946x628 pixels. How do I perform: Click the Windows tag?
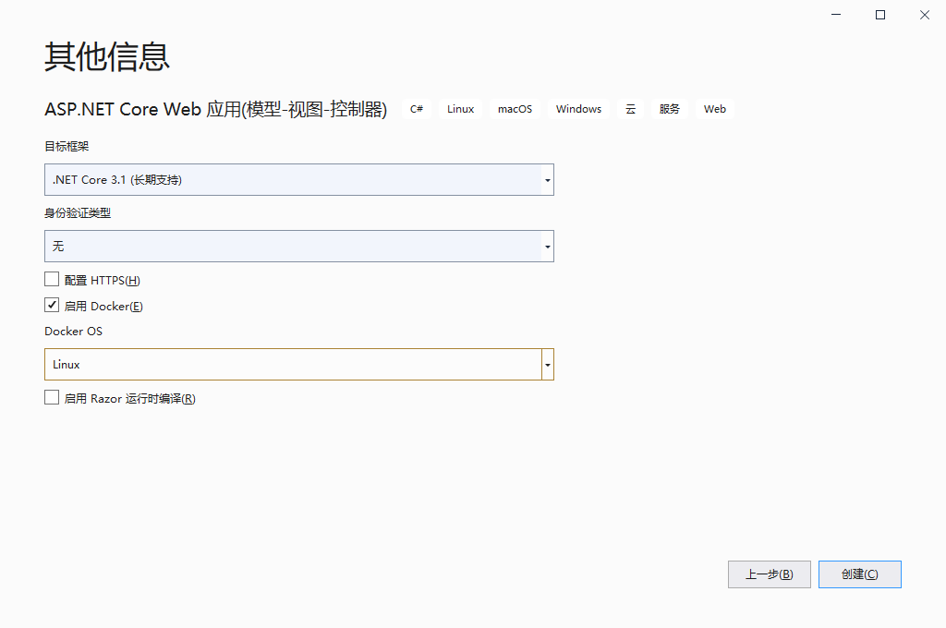click(578, 109)
